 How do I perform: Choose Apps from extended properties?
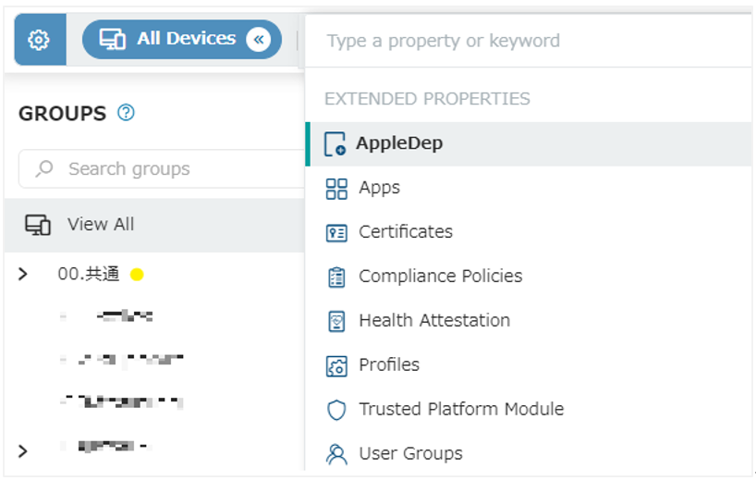click(x=379, y=188)
